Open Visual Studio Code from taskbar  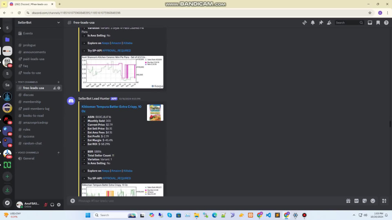click(269, 215)
